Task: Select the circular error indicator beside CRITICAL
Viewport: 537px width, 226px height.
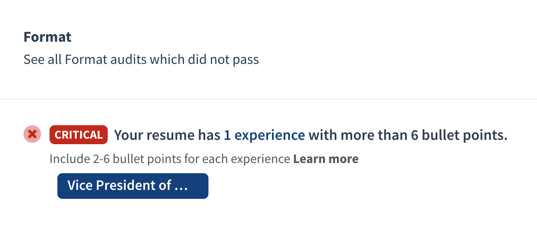Action: coord(32,134)
